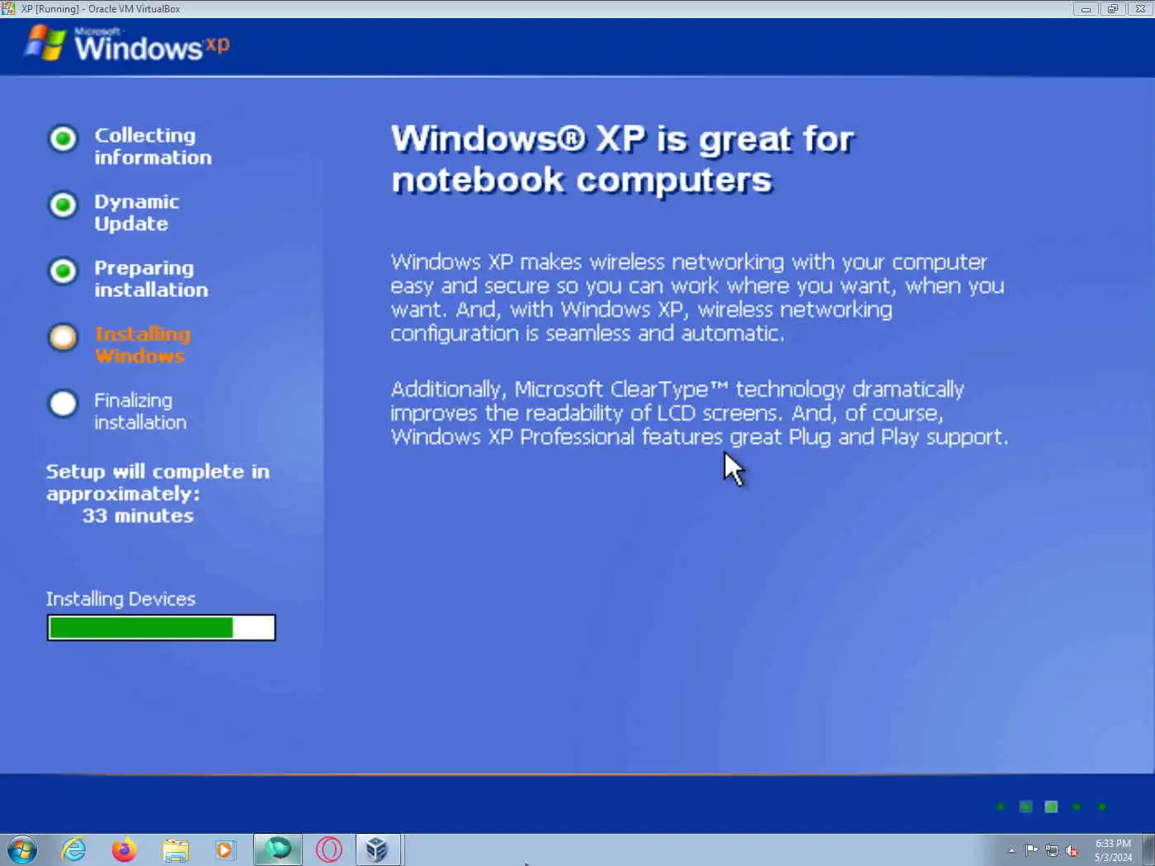
Task: Show hidden tray icons arrow
Action: point(1011,850)
